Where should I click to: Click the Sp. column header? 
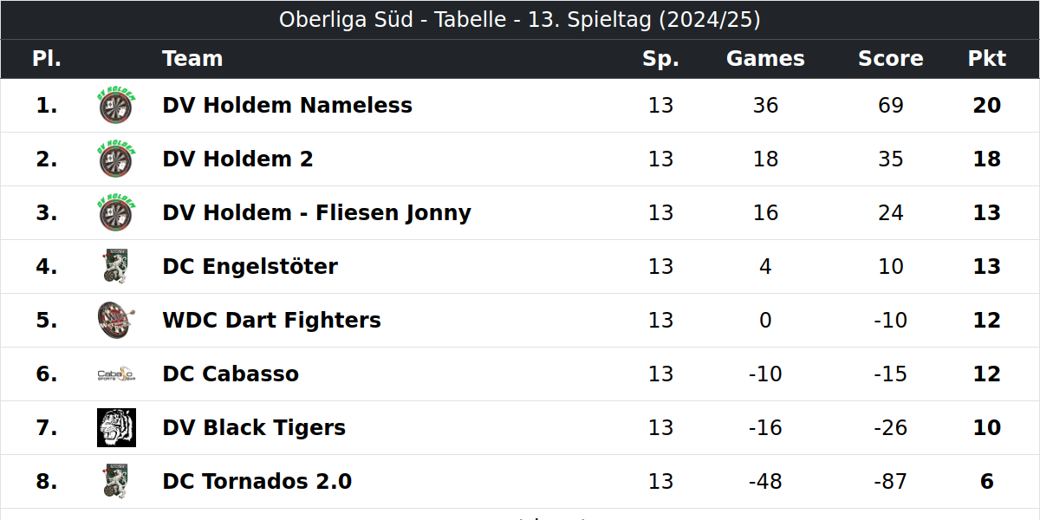point(660,59)
